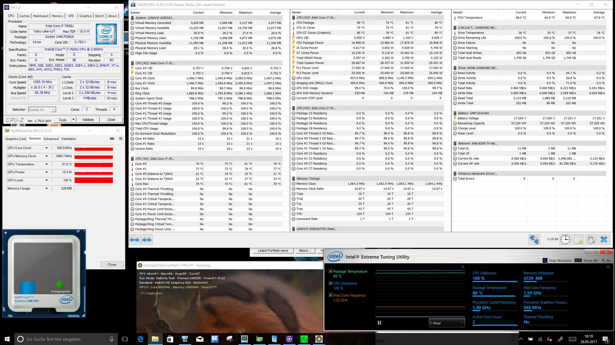The height and width of the screenshot is (345, 615).
Task: Select CPU Package Power row in HWiNFO
Action: [367, 43]
